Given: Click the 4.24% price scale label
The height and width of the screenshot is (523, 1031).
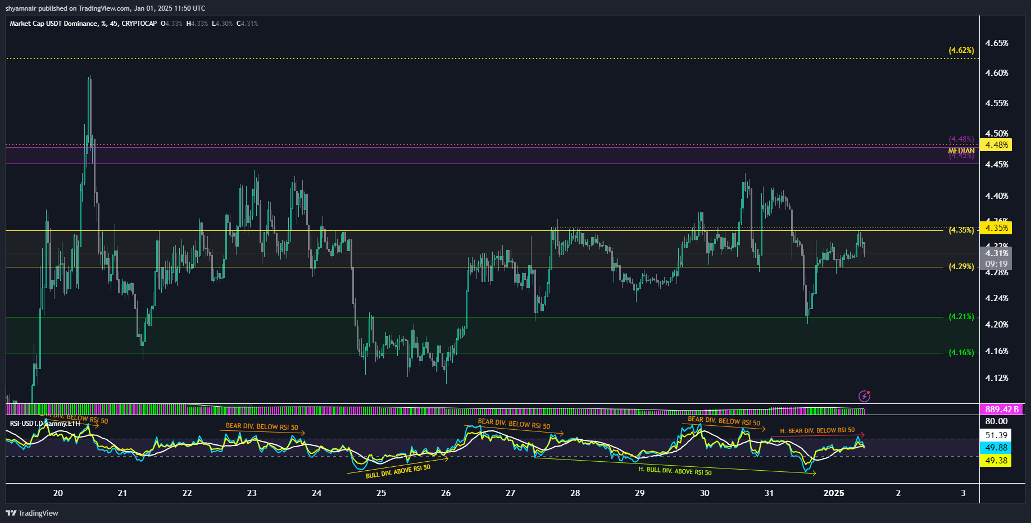Looking at the screenshot, I should (x=997, y=298).
